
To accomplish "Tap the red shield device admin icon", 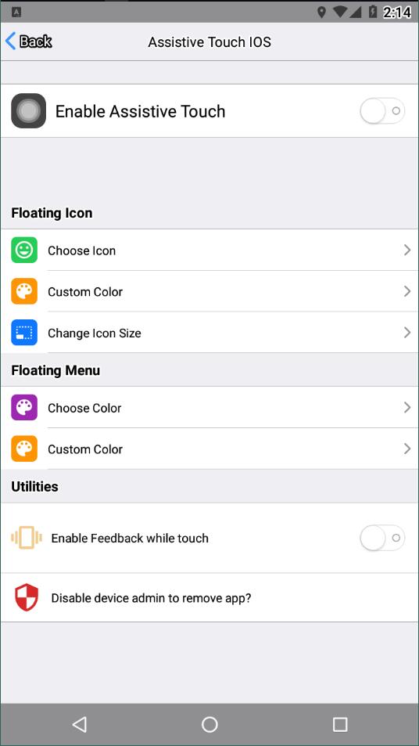I will pyautogui.click(x=27, y=597).
